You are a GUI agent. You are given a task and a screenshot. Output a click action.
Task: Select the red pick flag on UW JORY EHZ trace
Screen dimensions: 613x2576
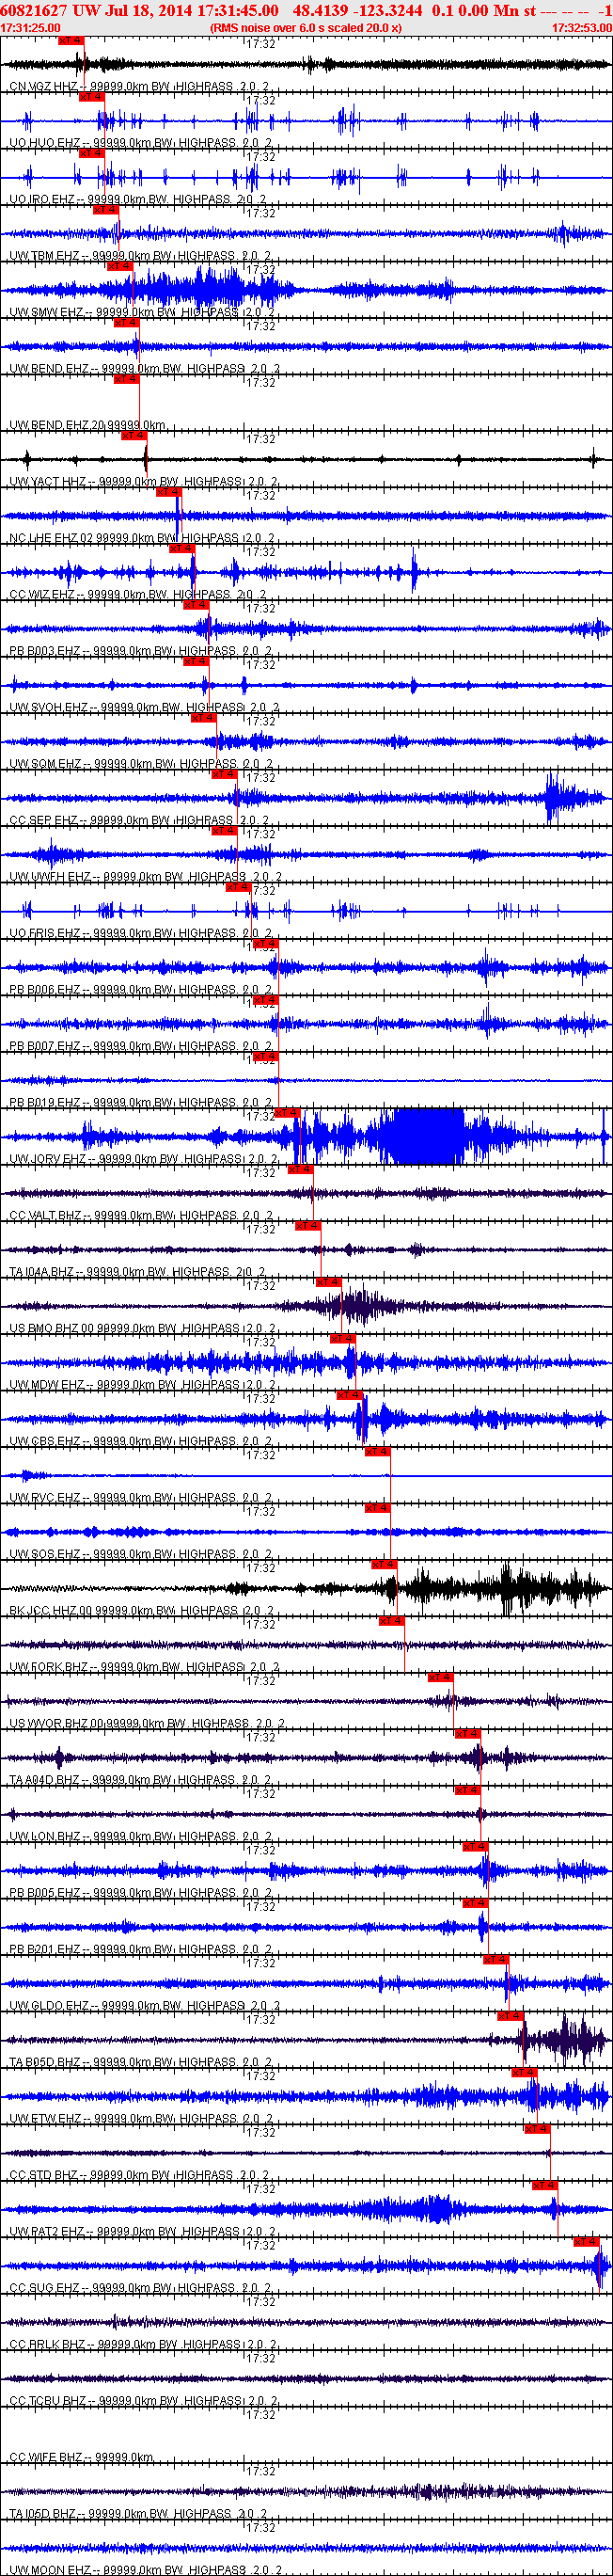coord(286,1112)
